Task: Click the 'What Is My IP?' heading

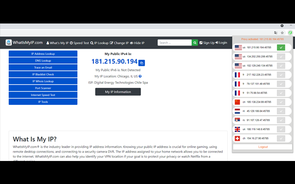Action: click(x=35, y=139)
